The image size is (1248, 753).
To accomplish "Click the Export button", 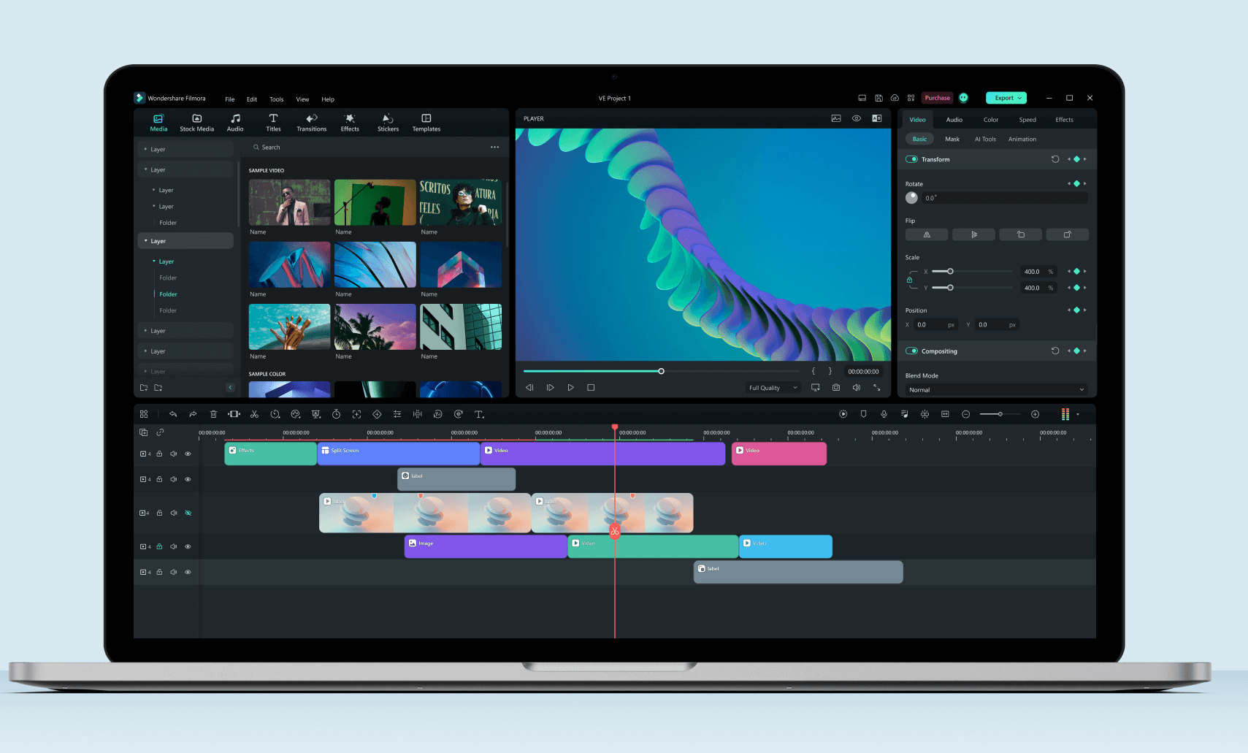I will (x=1006, y=98).
